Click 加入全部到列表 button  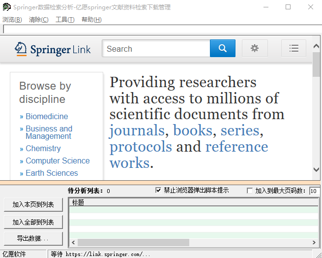pos(33,222)
